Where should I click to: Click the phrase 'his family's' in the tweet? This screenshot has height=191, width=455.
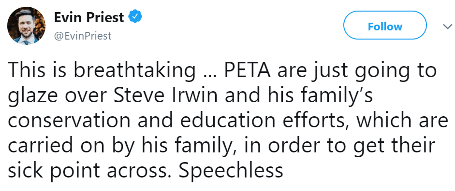point(320,96)
